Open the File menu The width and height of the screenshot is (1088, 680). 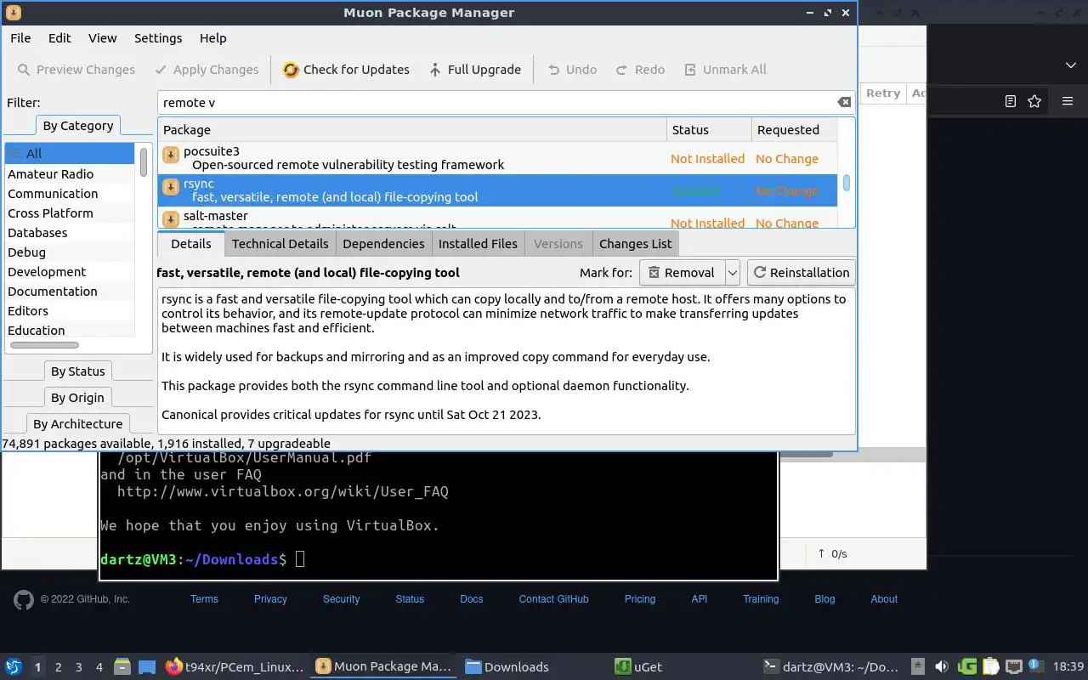point(20,38)
